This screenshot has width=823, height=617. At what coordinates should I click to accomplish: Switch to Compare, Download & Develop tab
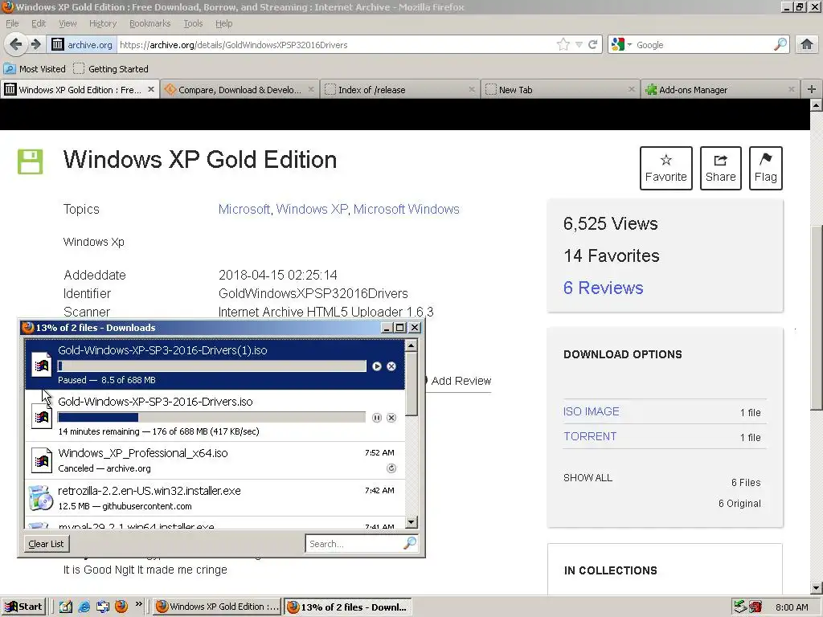coord(240,90)
